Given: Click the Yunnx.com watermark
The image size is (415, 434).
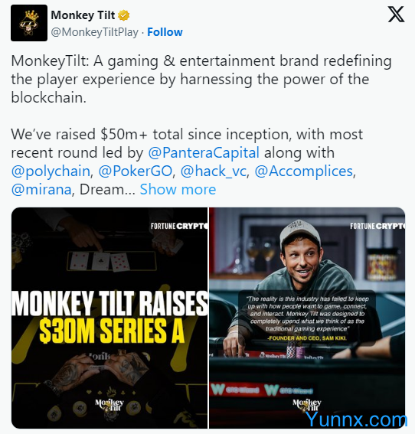Looking at the screenshot, I should [x=356, y=419].
